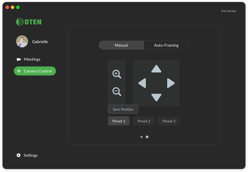This screenshot has height=172, width=248.
Task: Open the Meetings section via its camera icon
Action: [x=19, y=59]
